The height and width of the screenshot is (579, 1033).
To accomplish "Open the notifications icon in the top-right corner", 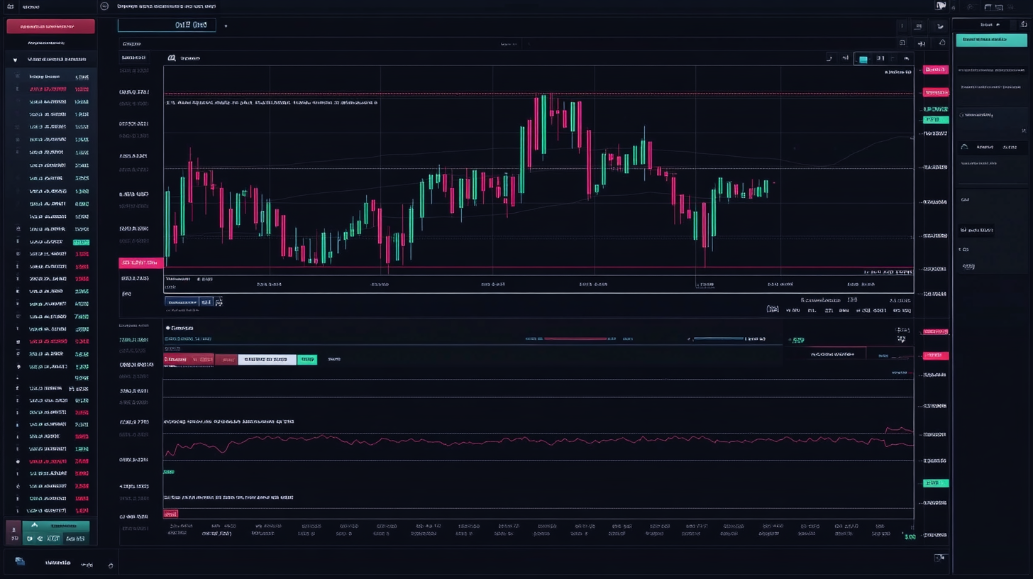I will tap(941, 6).
